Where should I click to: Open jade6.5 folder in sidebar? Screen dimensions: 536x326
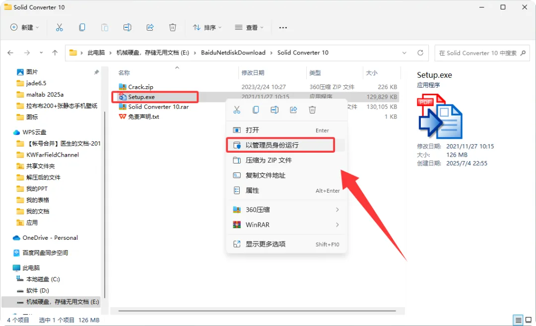pyautogui.click(x=36, y=83)
